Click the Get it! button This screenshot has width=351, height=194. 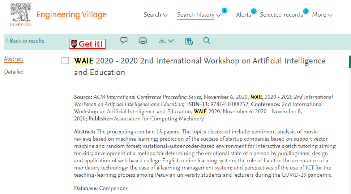(x=87, y=44)
